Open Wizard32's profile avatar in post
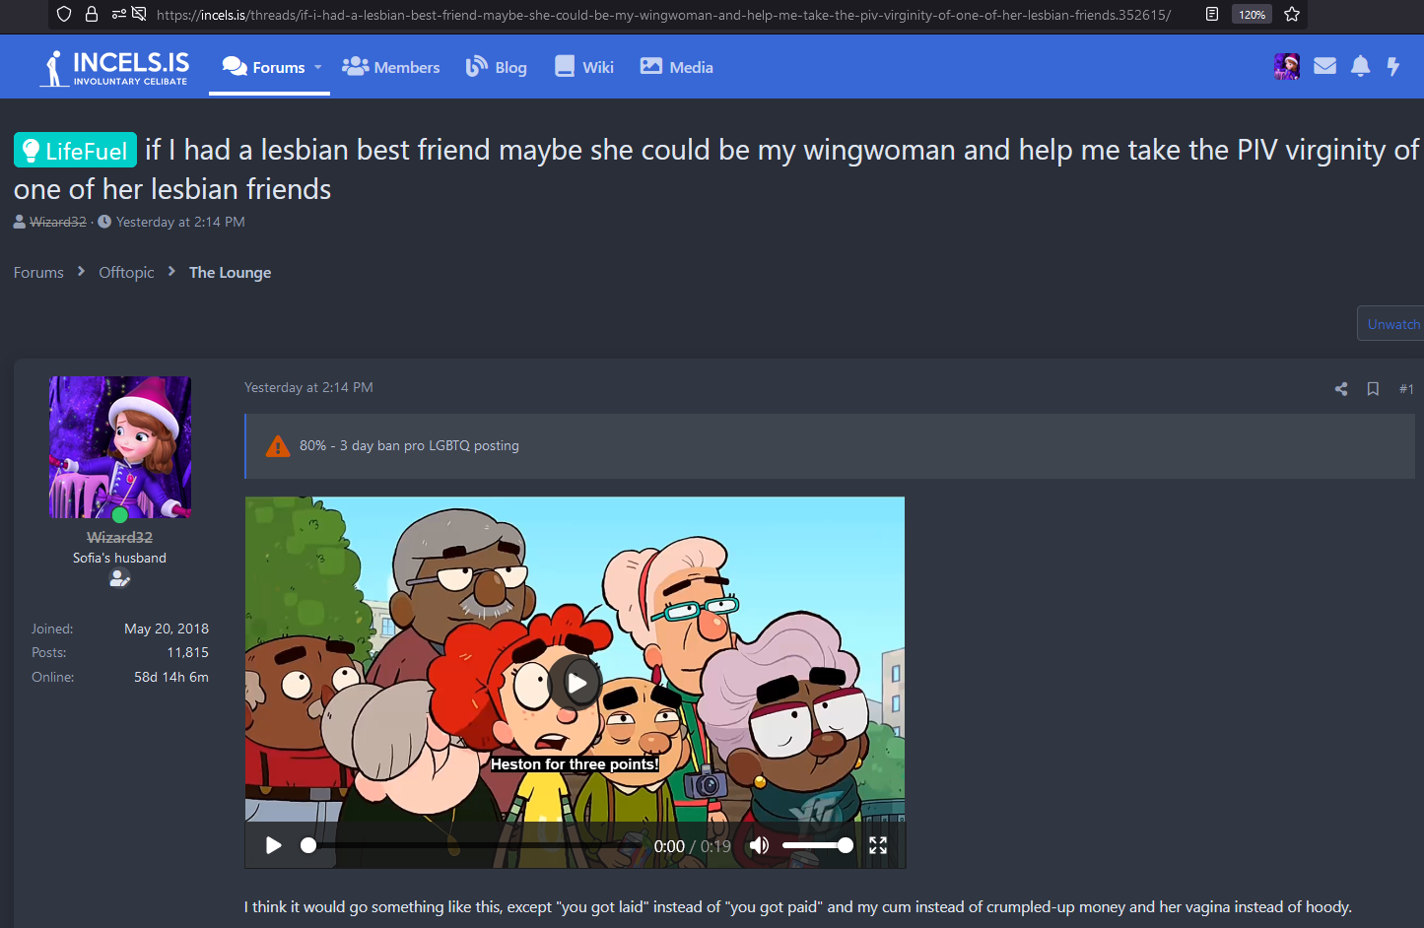 point(120,447)
